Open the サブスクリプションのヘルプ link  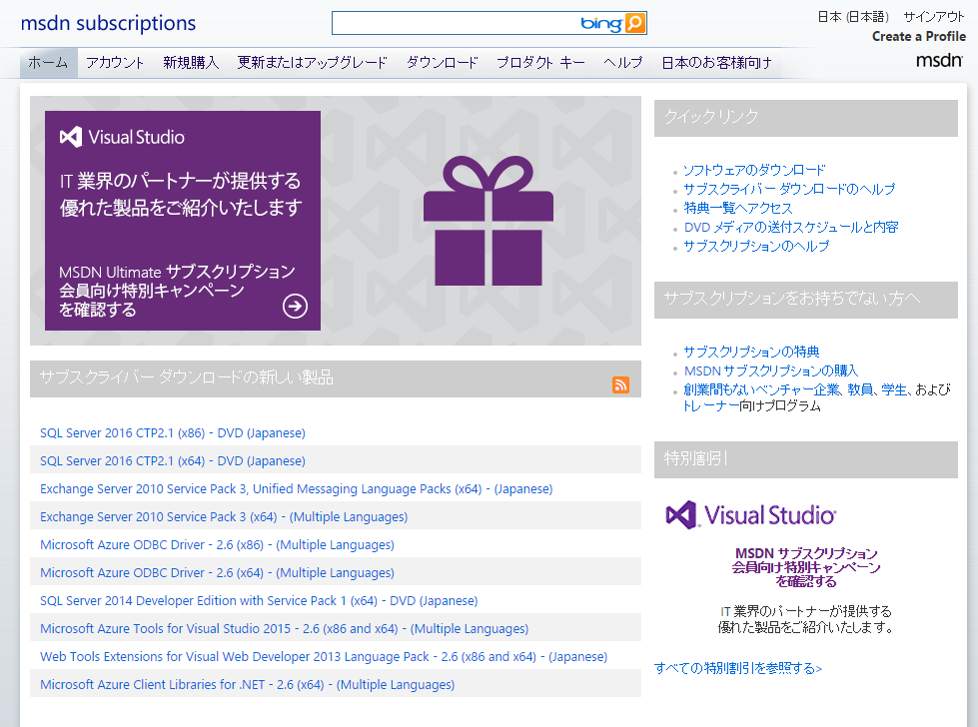click(x=756, y=247)
